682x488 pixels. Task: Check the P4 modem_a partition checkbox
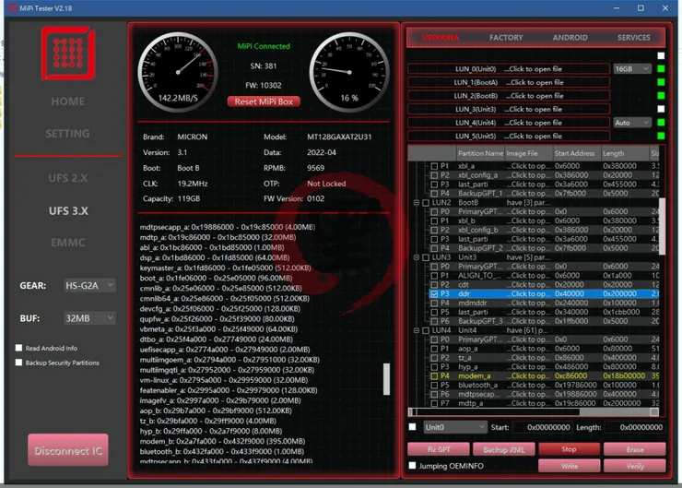[434, 375]
